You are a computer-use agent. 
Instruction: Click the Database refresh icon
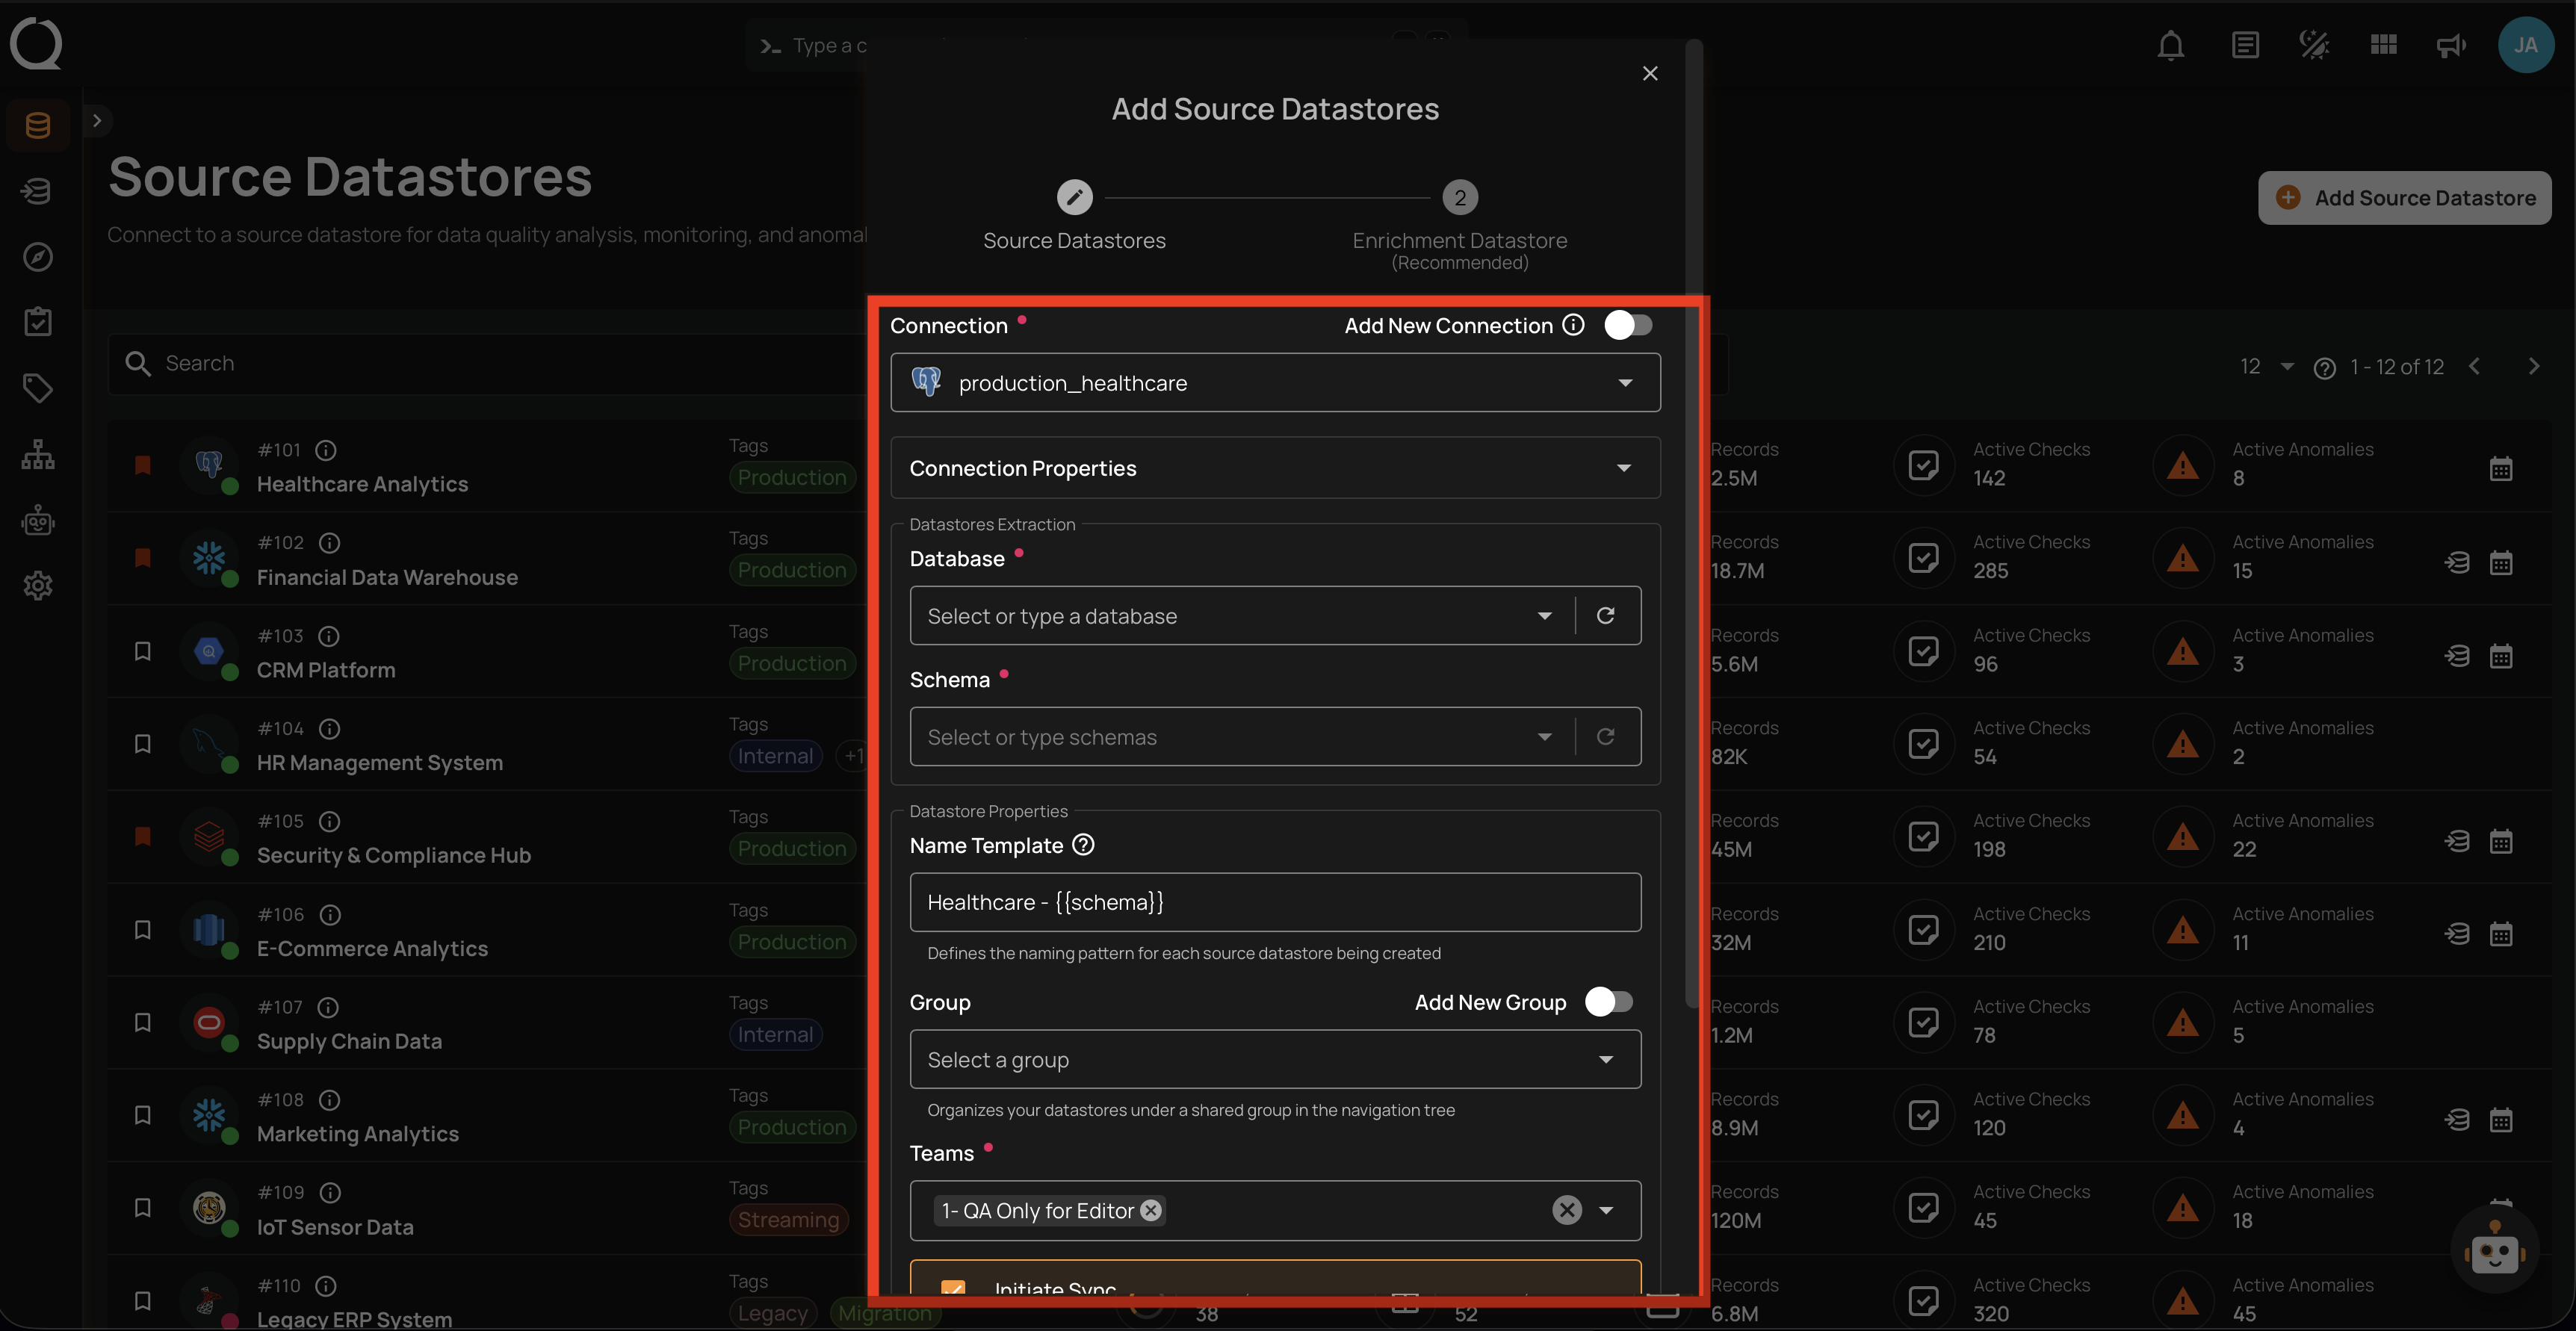coord(1605,616)
